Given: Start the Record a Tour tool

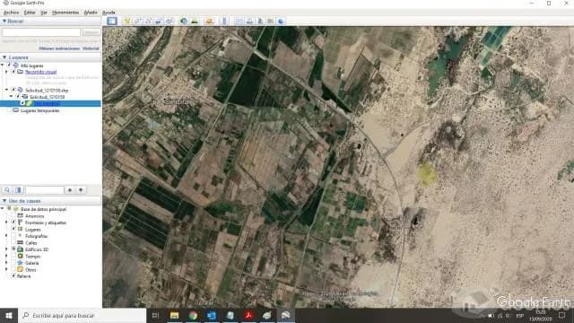Looking at the screenshot, I should tap(169, 21).
